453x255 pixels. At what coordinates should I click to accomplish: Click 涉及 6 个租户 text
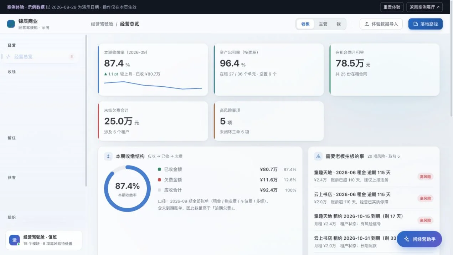(x=117, y=132)
